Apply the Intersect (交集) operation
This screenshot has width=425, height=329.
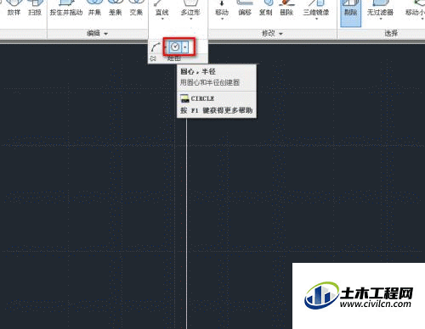click(136, 8)
